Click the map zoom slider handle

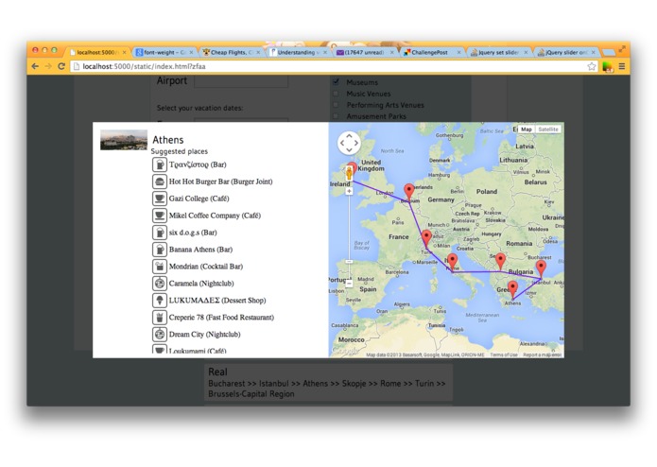point(349,261)
